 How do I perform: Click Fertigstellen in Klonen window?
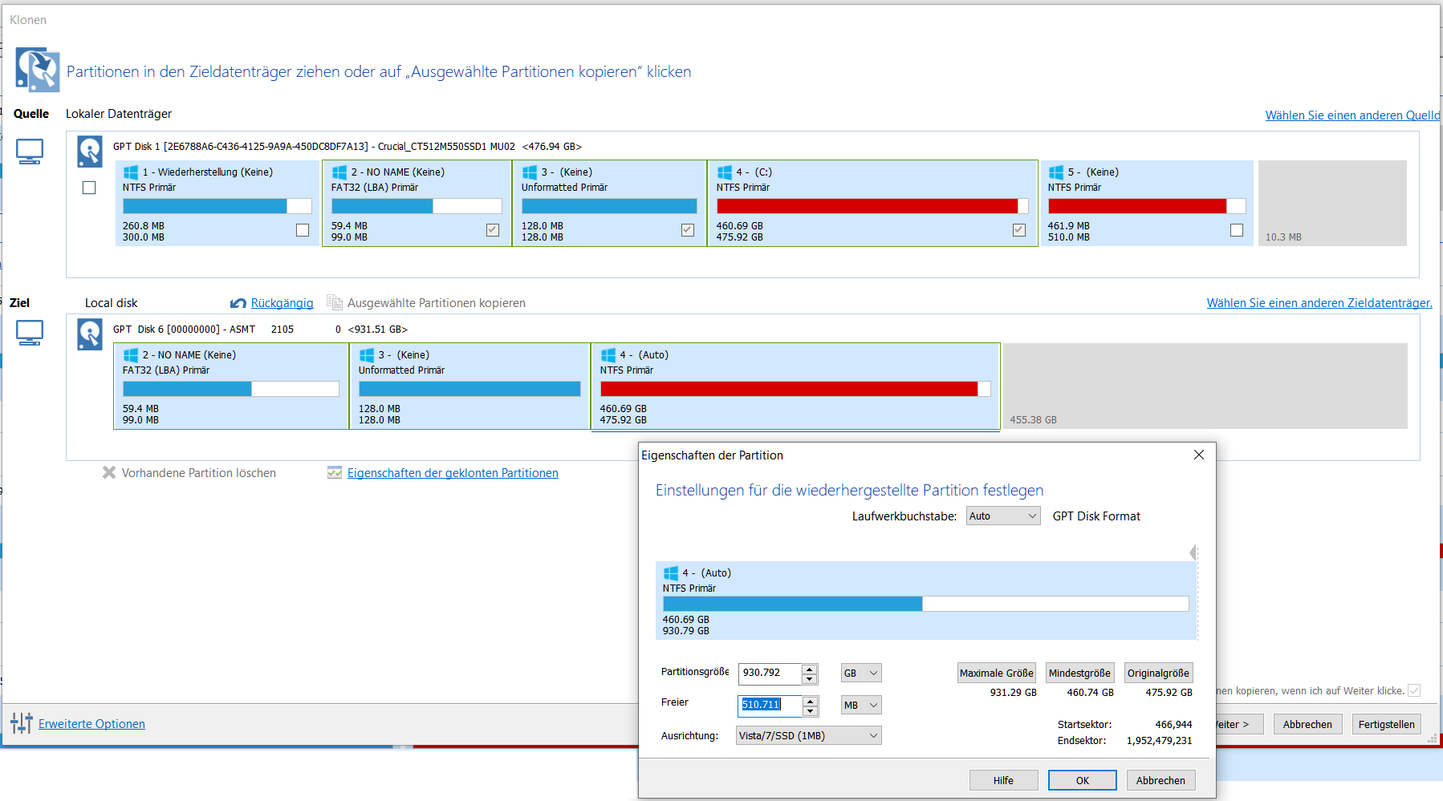pyautogui.click(x=1386, y=724)
